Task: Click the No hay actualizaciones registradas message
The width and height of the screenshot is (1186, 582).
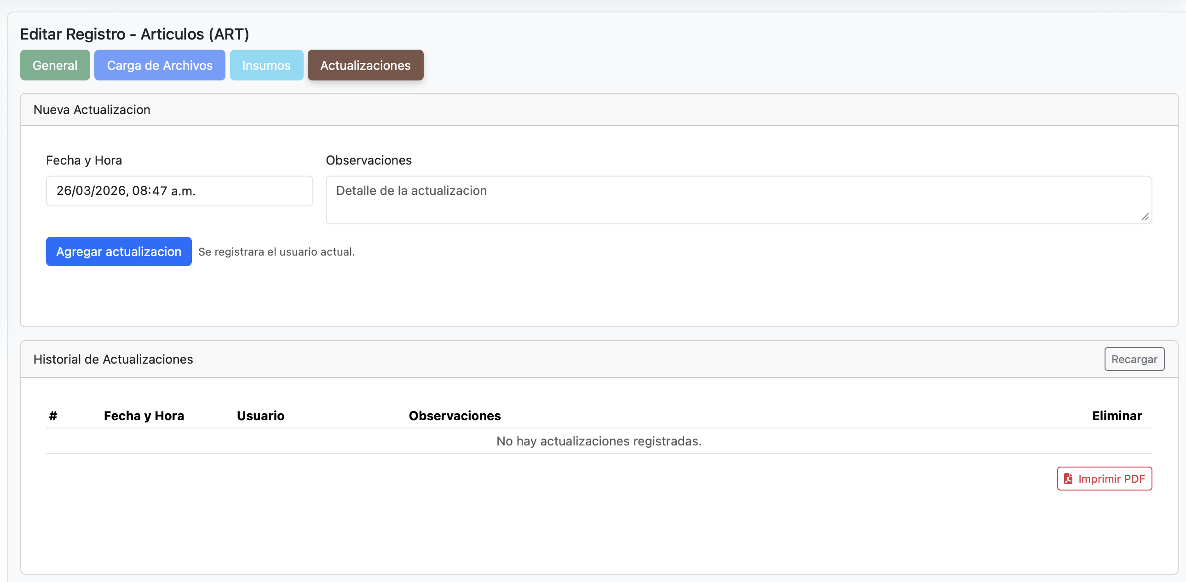Action: click(x=599, y=440)
